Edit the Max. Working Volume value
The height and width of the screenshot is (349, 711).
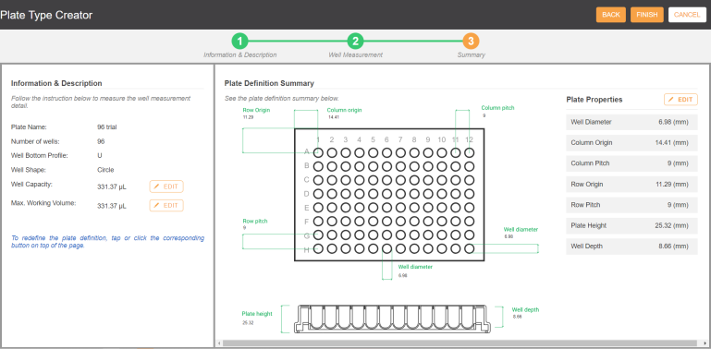(x=166, y=206)
